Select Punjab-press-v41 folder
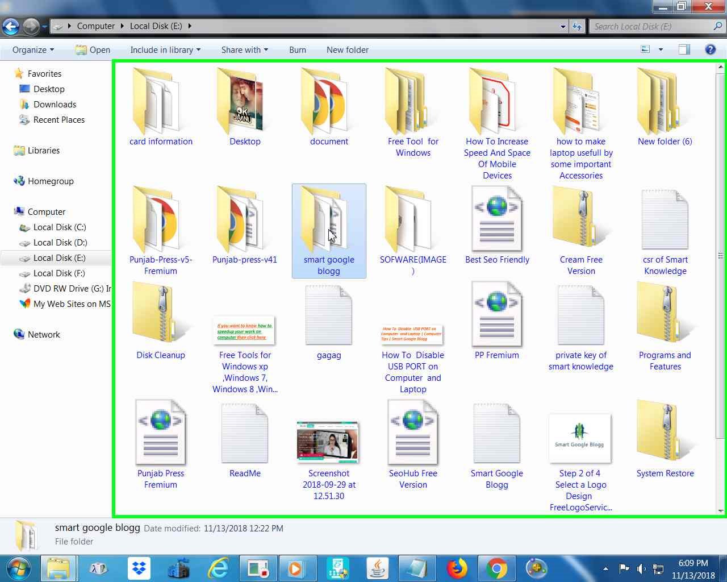 coord(245,225)
